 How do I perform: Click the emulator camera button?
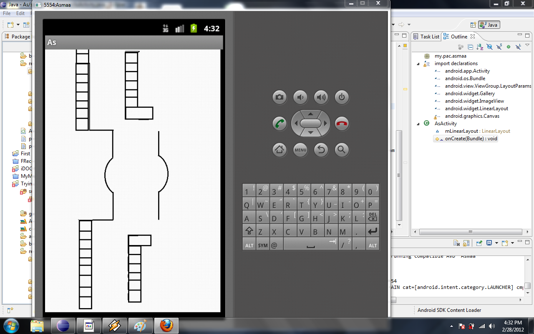coord(280,97)
